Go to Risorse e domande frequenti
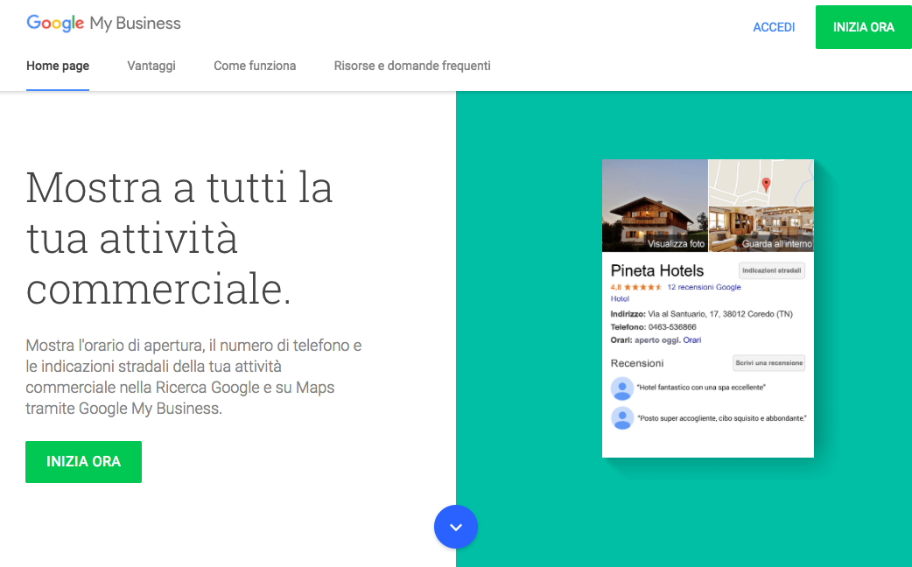This screenshot has width=912, height=567. click(x=412, y=66)
